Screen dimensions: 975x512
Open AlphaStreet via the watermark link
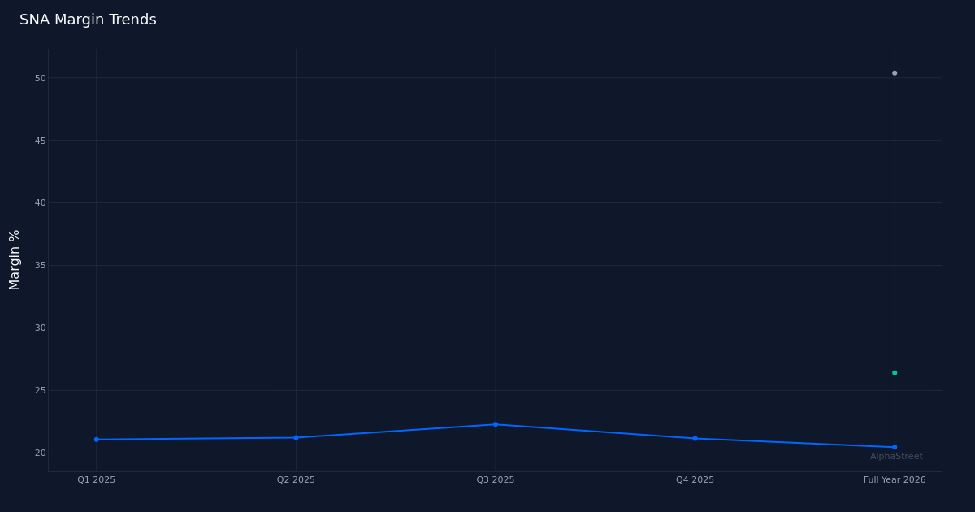895,456
